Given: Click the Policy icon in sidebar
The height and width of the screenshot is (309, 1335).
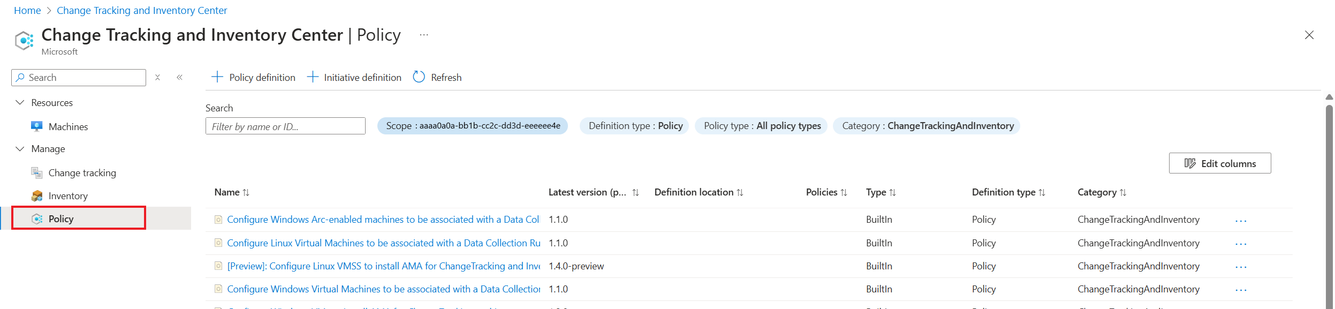Looking at the screenshot, I should [x=37, y=218].
